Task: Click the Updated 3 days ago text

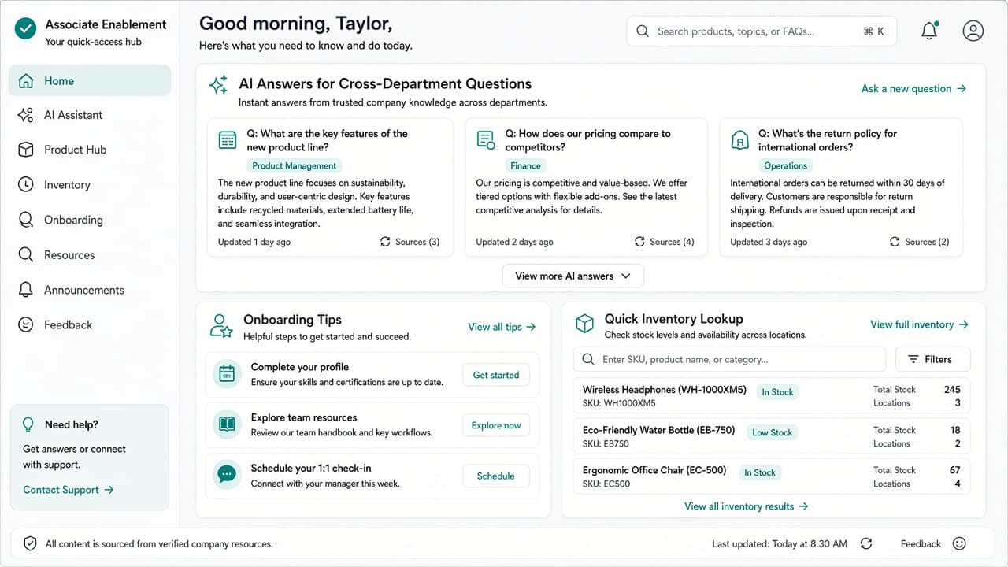Action: [x=769, y=242]
